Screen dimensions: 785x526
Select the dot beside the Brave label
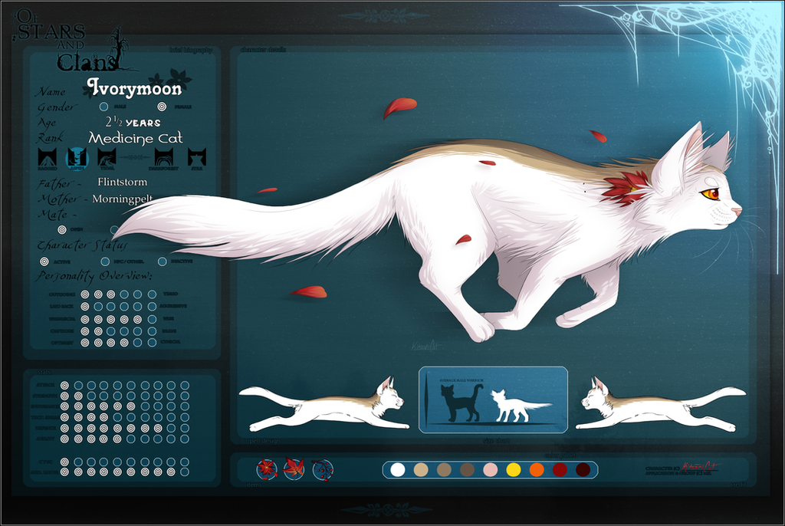tap(152, 331)
